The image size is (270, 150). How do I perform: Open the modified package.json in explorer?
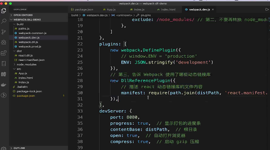coord(26,96)
